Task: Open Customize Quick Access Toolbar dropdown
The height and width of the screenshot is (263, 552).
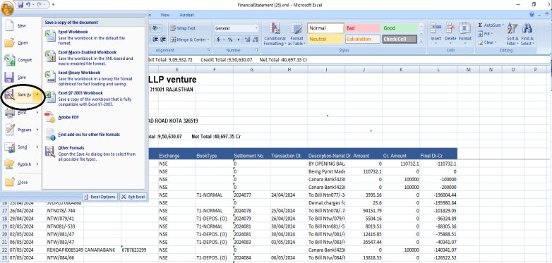Action: (x=53, y=5)
